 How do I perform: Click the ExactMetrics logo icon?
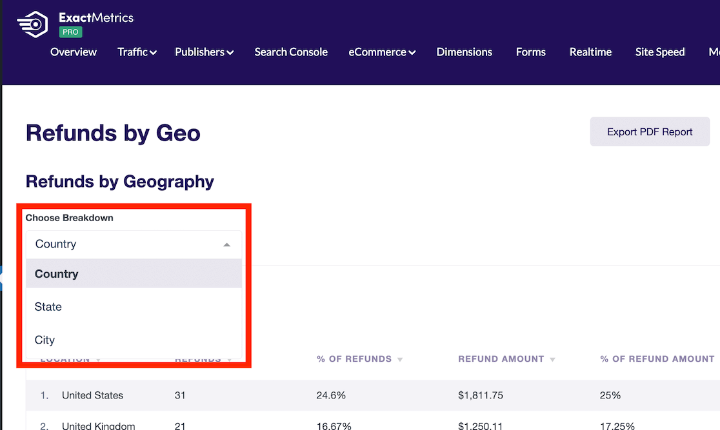(31, 23)
